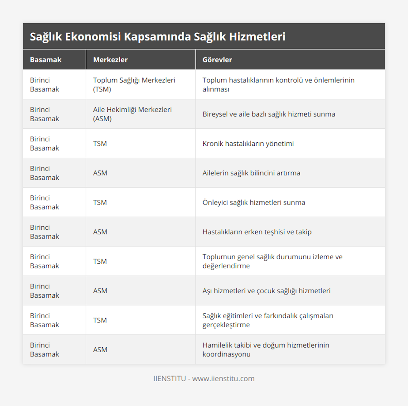Click ASM in the 'Hamilelik takibi' row
Screen dimensions: 408x406
[100, 350]
